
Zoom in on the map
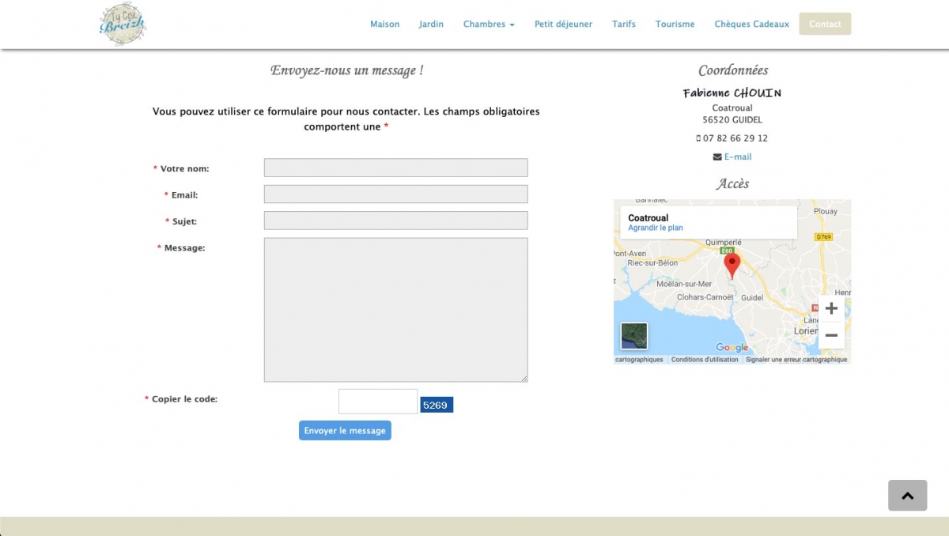pos(831,308)
